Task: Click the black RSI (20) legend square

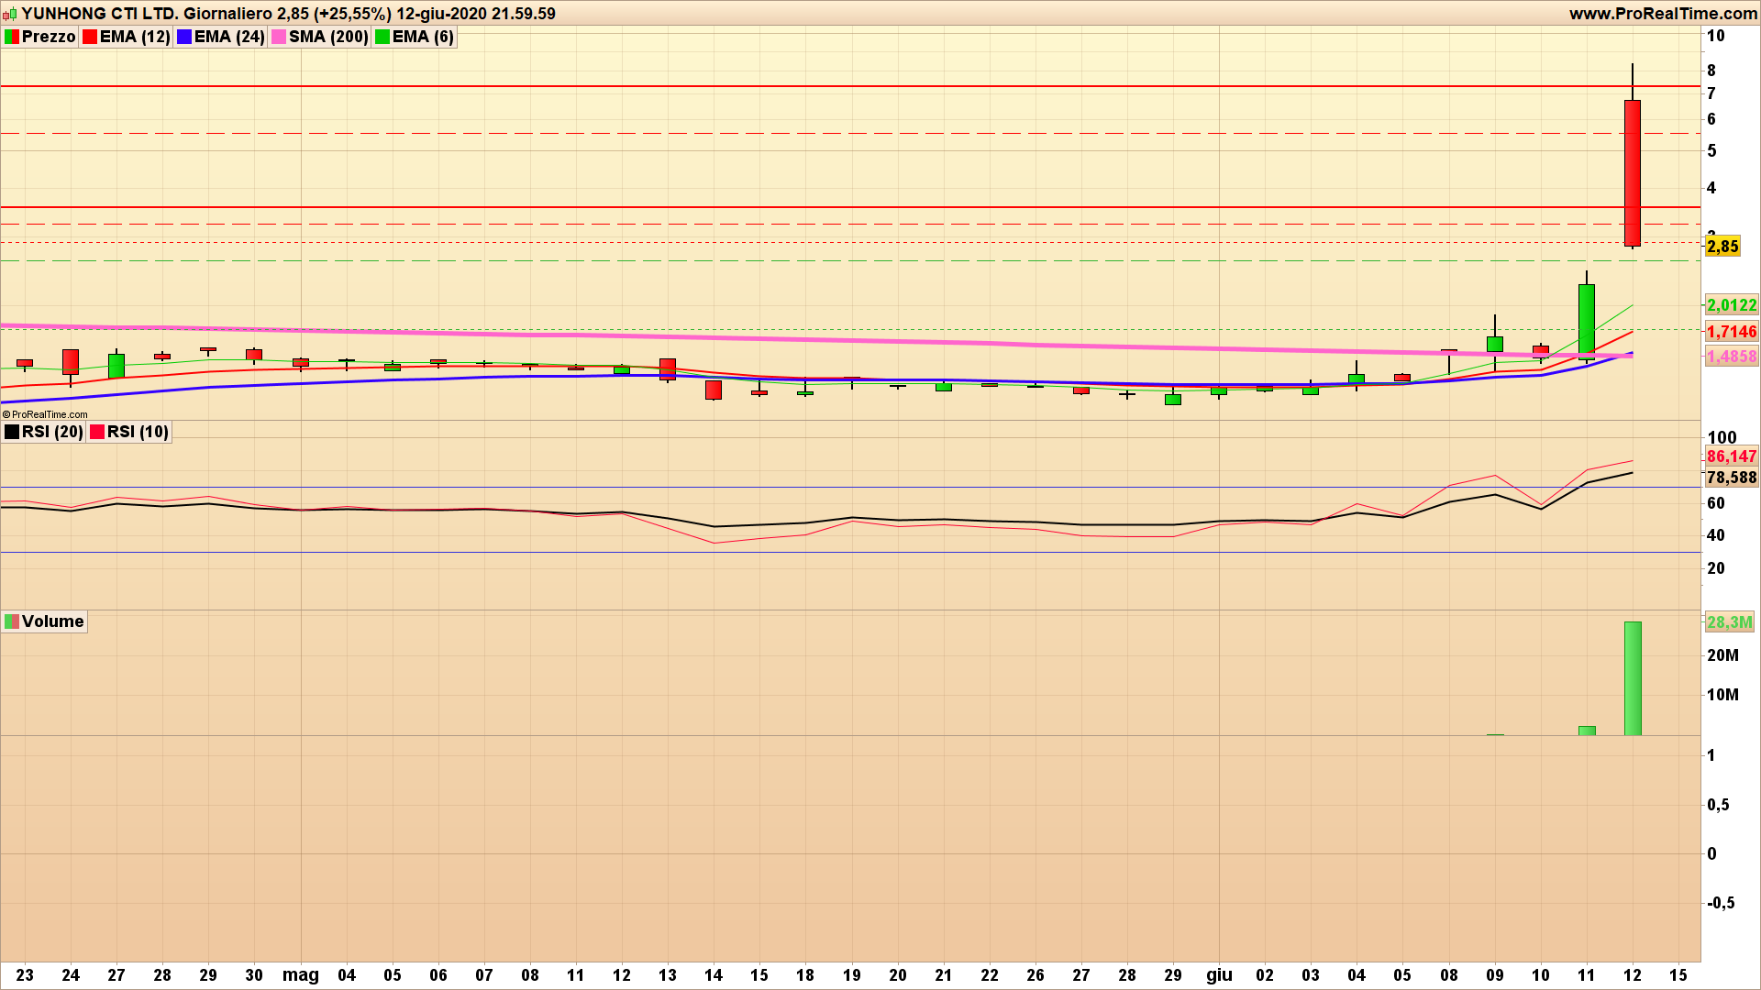Action: tap(12, 432)
